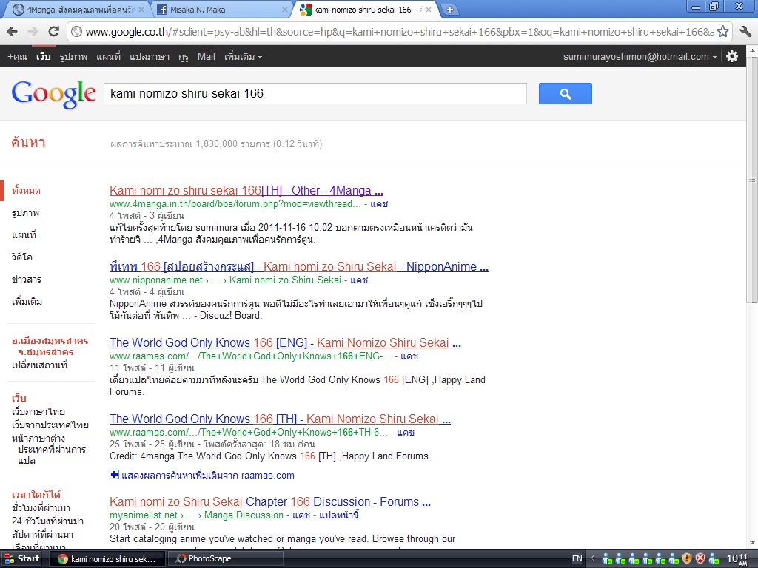Open result Kami nomi zo shiru sekai 166[TH] 4Manga
758x568 pixels.
point(246,190)
